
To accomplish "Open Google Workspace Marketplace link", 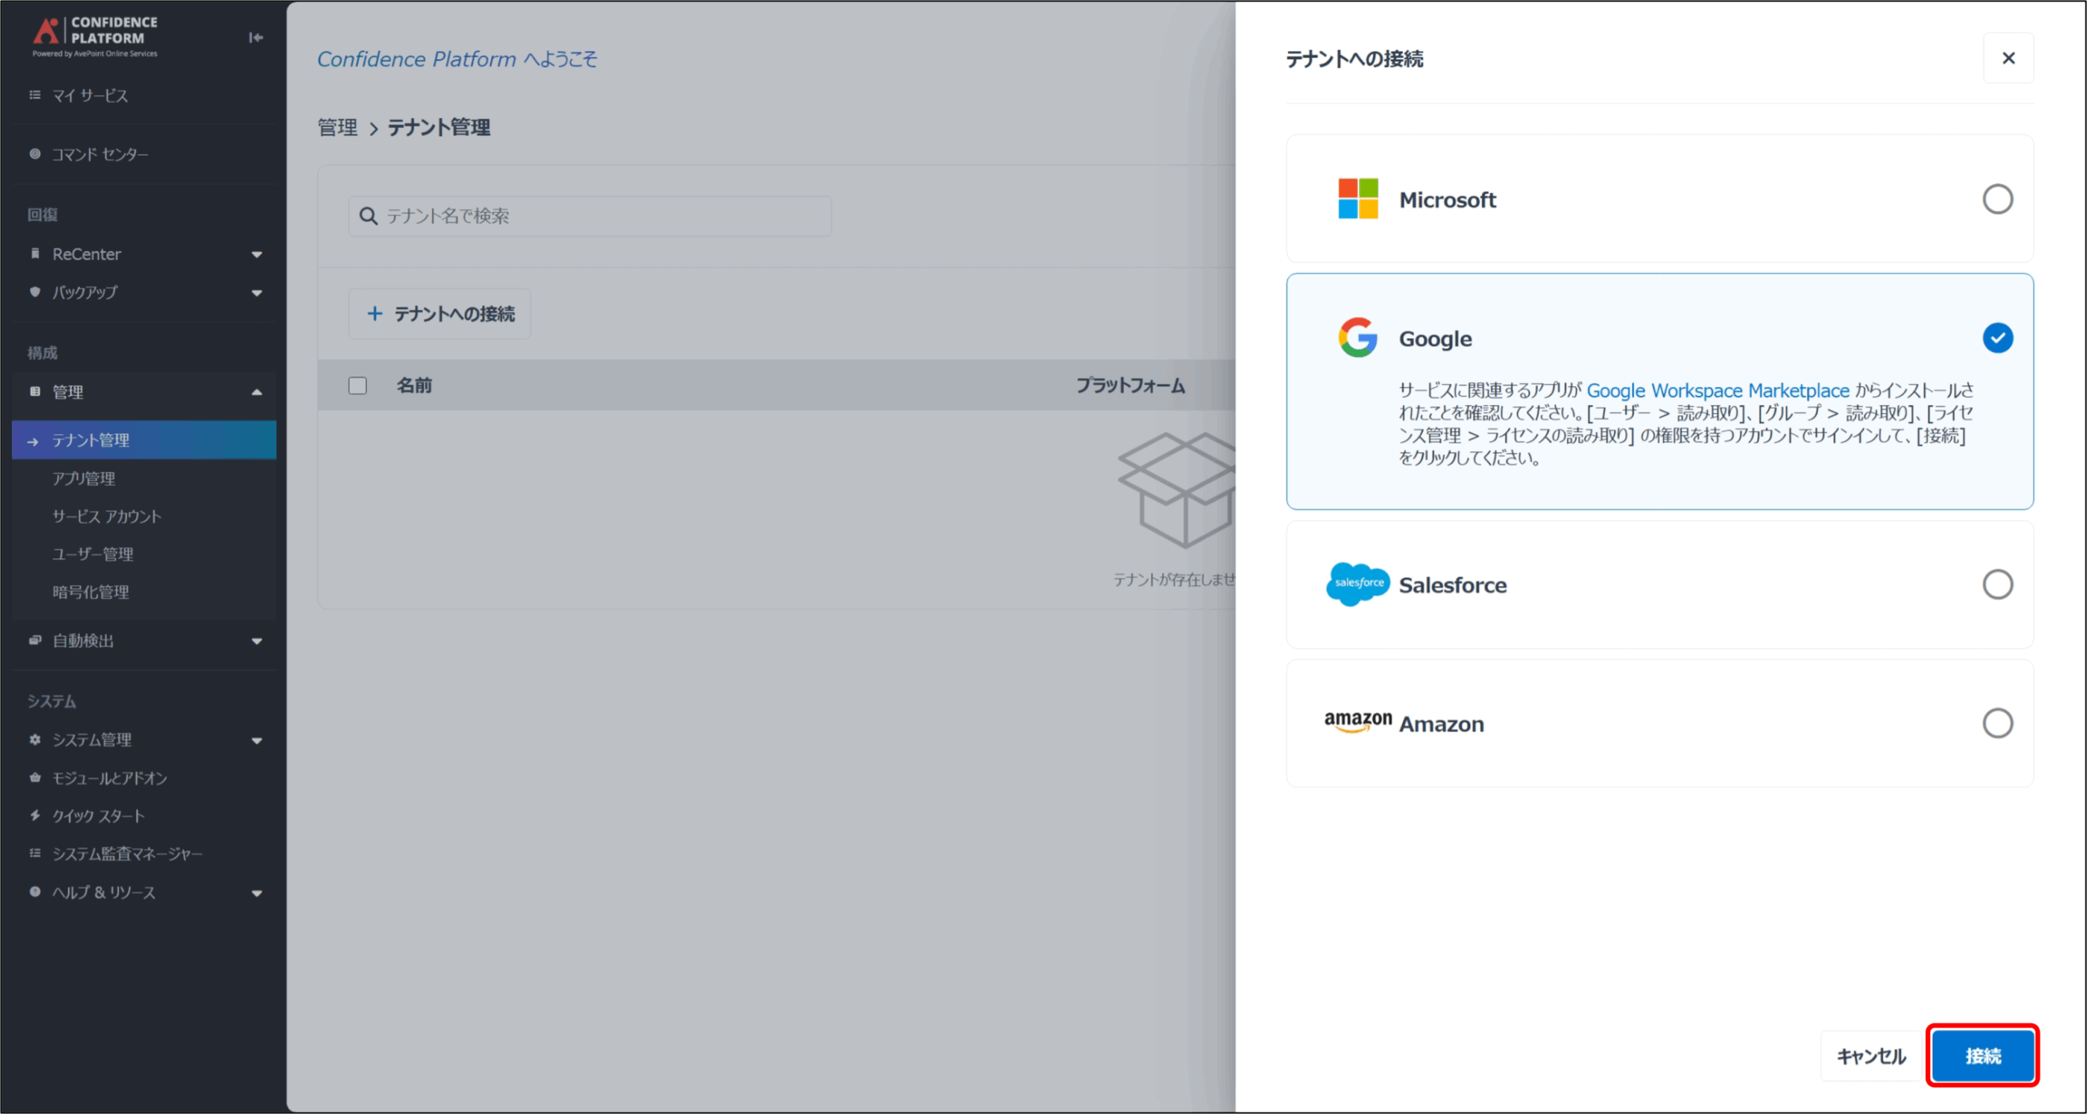I will (x=1717, y=390).
